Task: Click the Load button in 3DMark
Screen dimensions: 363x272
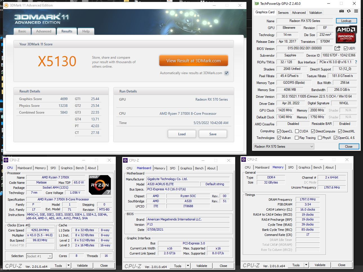Action: click(x=182, y=134)
